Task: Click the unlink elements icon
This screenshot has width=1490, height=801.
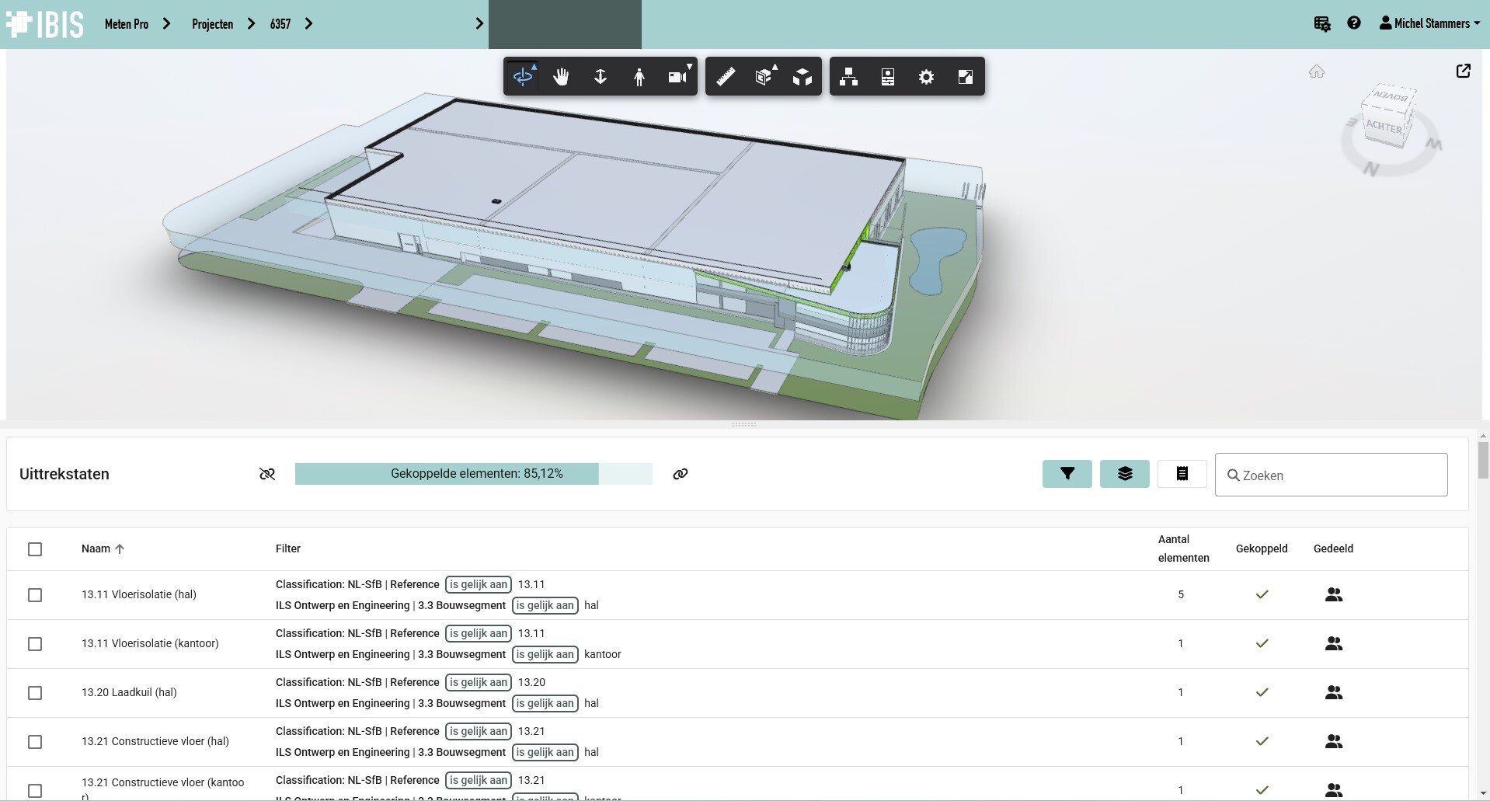Action: 267,474
